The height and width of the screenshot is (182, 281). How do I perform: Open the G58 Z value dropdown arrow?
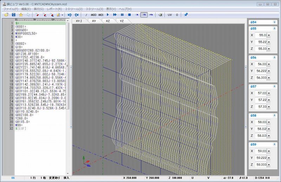pyautogui.click(x=269, y=136)
